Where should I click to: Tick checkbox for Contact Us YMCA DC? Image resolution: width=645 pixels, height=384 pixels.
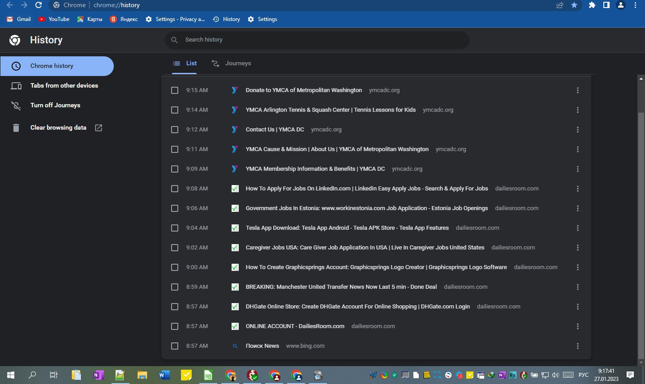(x=175, y=130)
